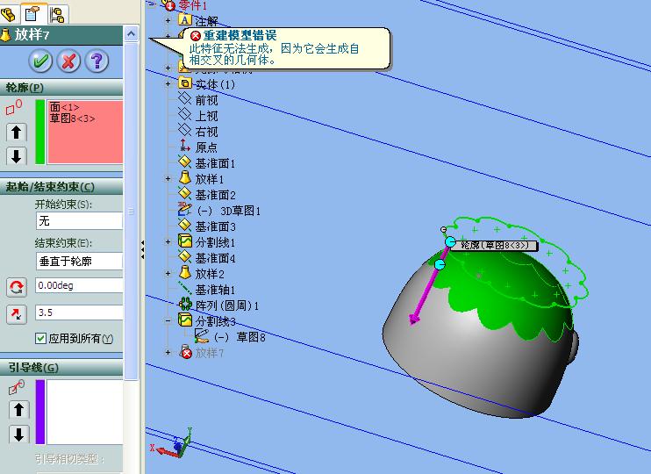
Task: Open the ConfigurationManager tab
Action: 57,15
